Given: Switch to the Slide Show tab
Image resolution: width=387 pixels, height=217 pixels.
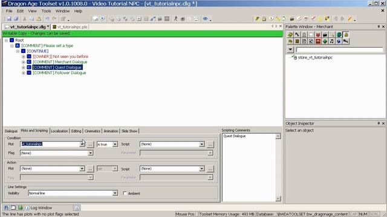Looking at the screenshot, I should pos(129,131).
